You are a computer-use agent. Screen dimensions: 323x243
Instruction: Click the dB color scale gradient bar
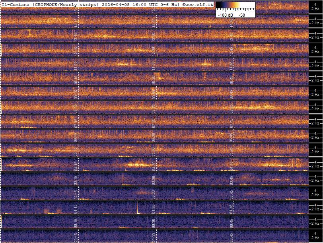click(235, 6)
